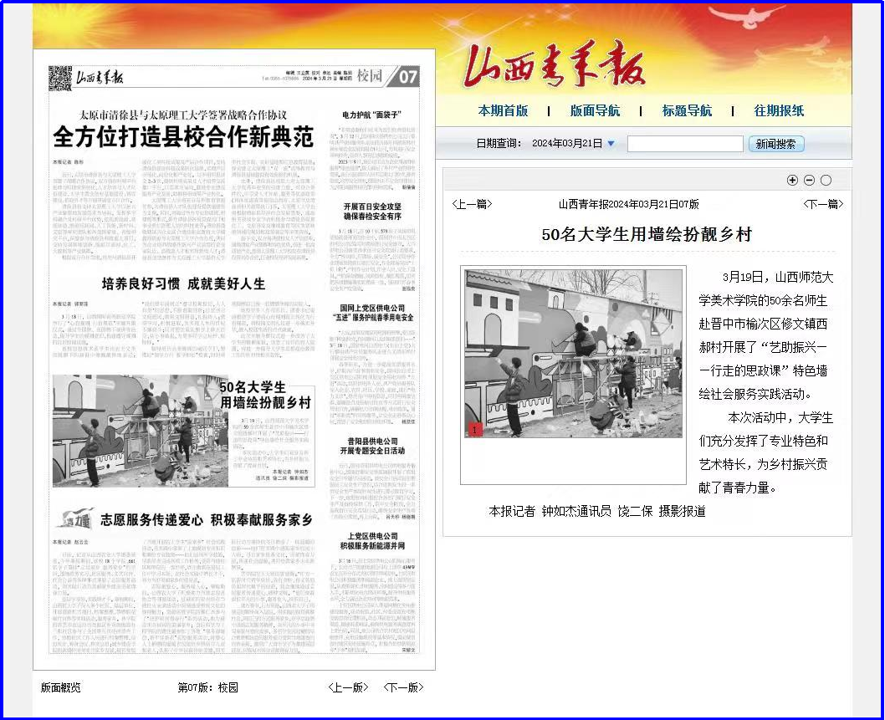885x720 pixels.
Task: Open the date query dropdown arrow
Action: (611, 144)
